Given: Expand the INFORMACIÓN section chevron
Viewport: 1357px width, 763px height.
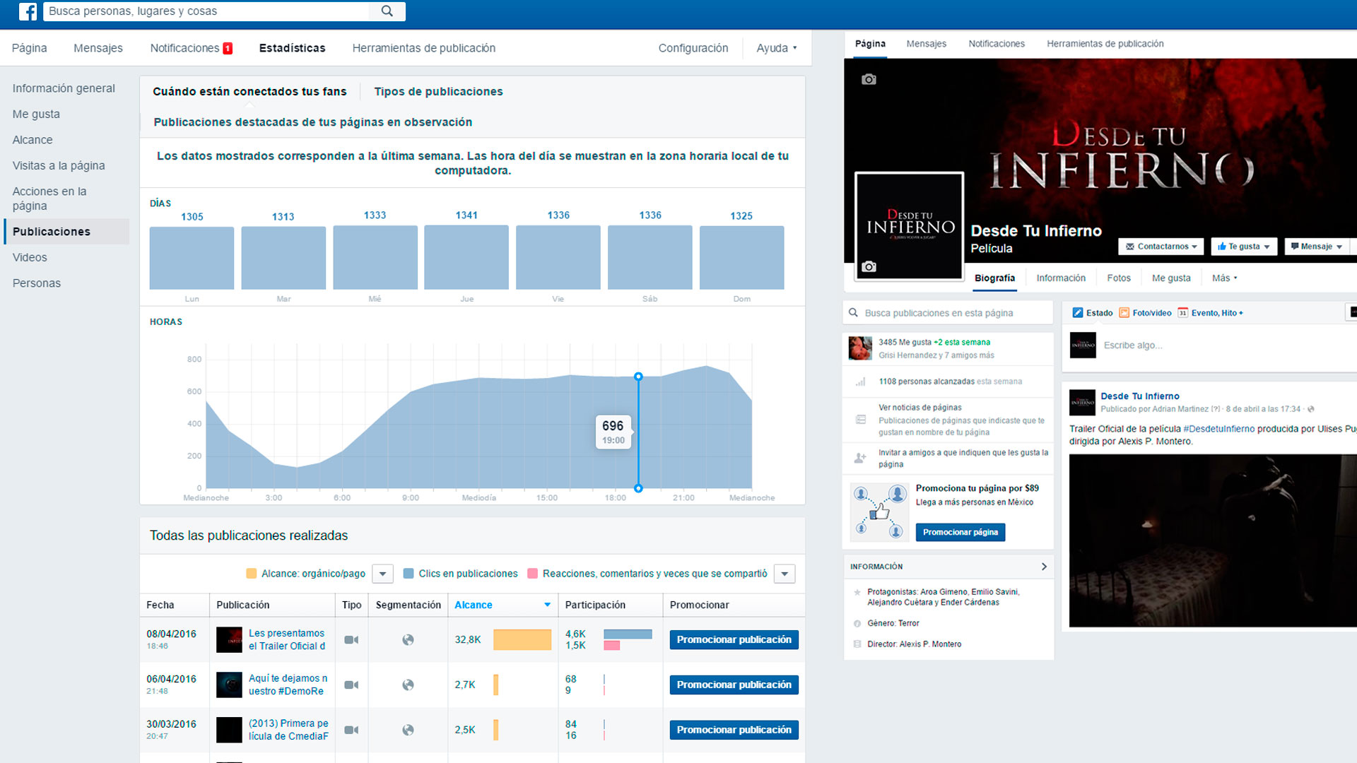Looking at the screenshot, I should click(1044, 567).
